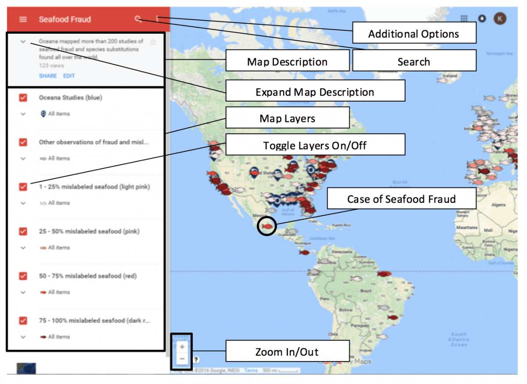The image size is (527, 384).
Task: Star this map with the star icon
Action: click(153, 42)
